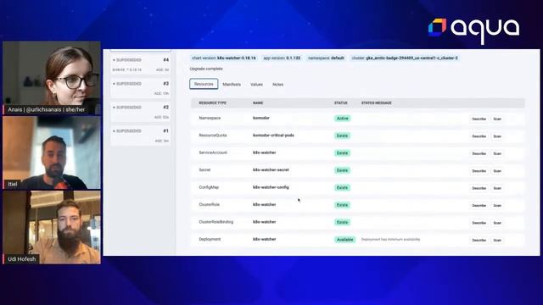Viewport: 543px width, 305px height.
Task: Click the RESOURCE TYPE column header
Action: click(x=212, y=103)
